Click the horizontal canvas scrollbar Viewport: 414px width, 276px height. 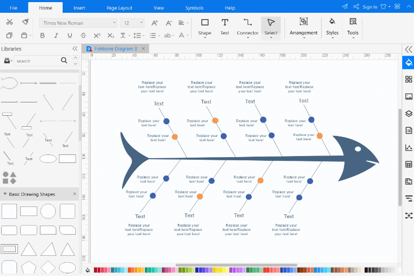pos(236,265)
